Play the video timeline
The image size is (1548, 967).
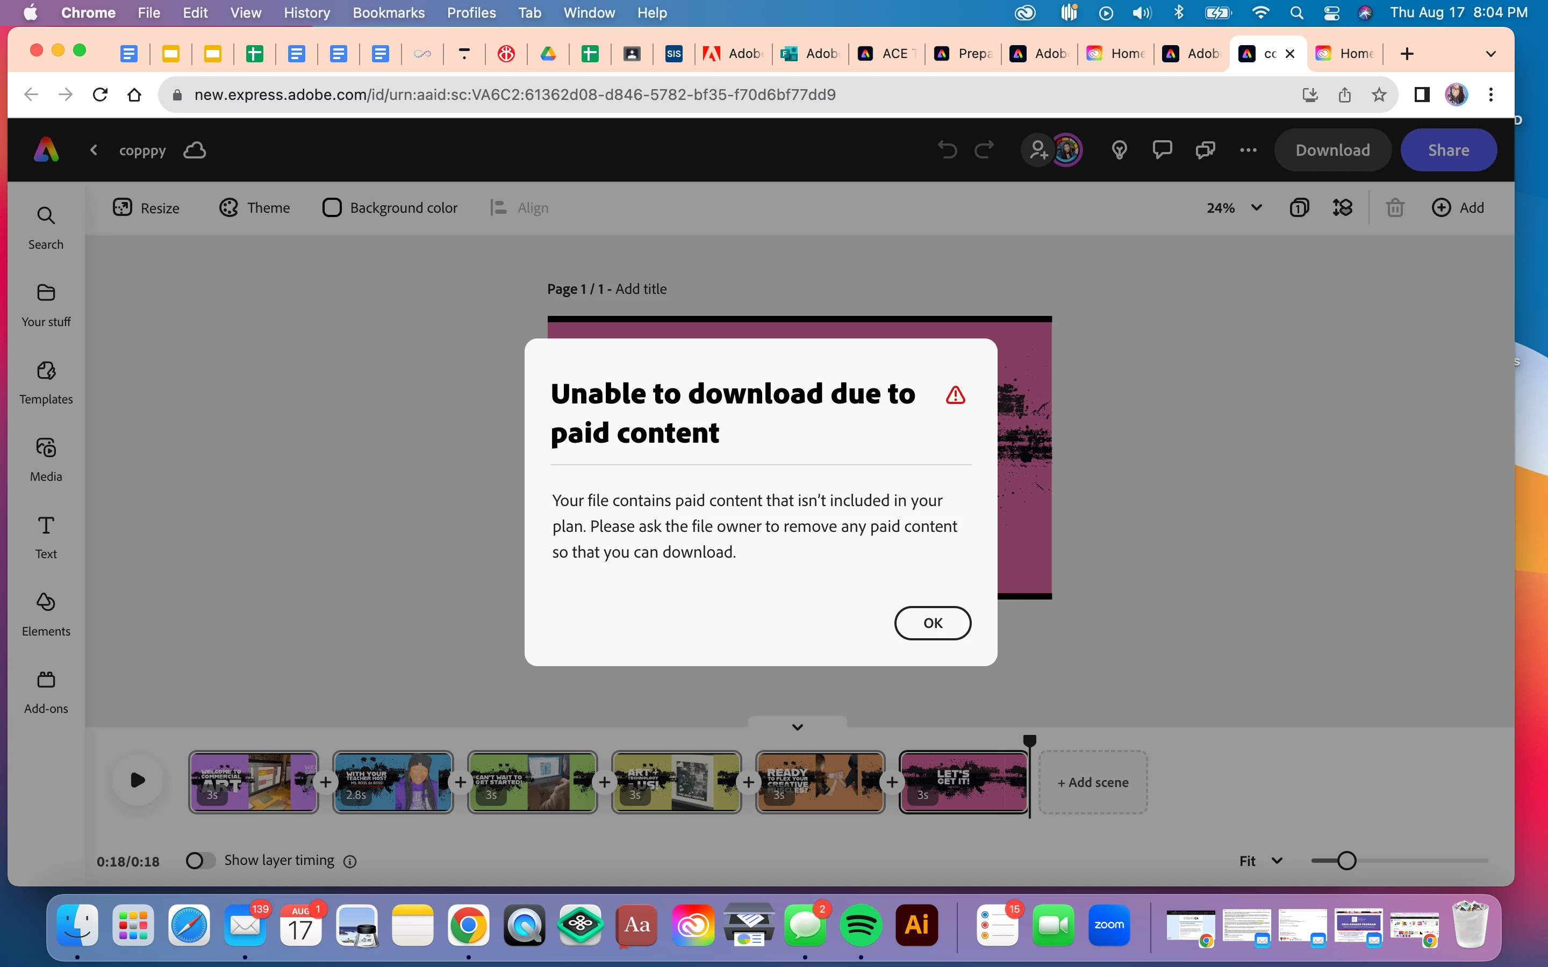tap(138, 780)
